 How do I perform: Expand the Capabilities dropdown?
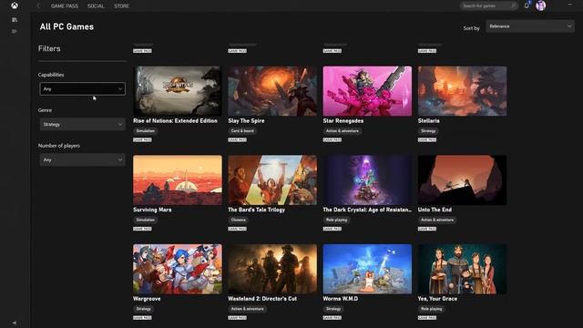pyautogui.click(x=82, y=89)
